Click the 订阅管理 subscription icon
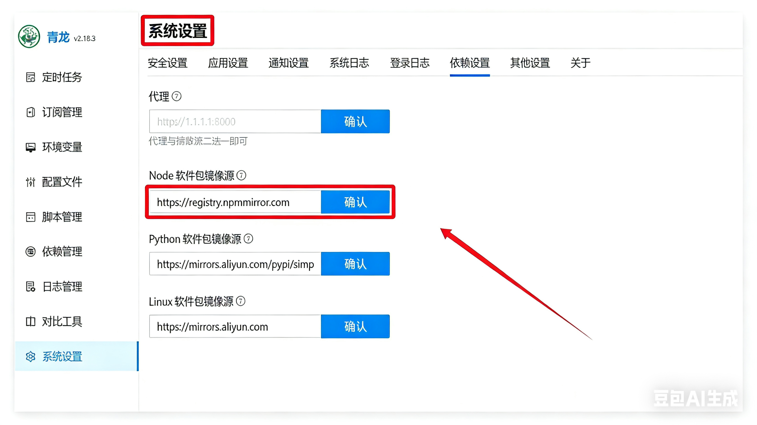Viewport: 757px width, 425px height. (31, 112)
